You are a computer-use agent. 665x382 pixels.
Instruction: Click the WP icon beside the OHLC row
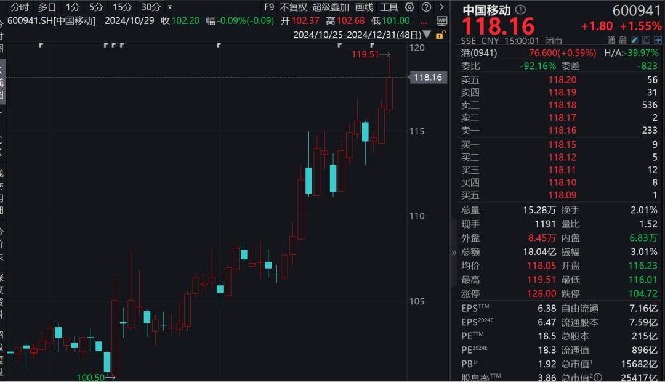(441, 20)
